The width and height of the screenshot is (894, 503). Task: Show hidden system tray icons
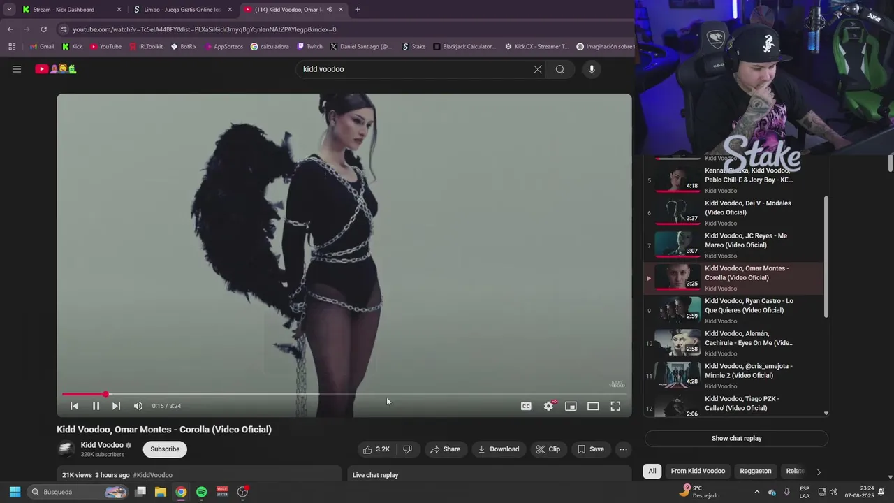[756, 492]
